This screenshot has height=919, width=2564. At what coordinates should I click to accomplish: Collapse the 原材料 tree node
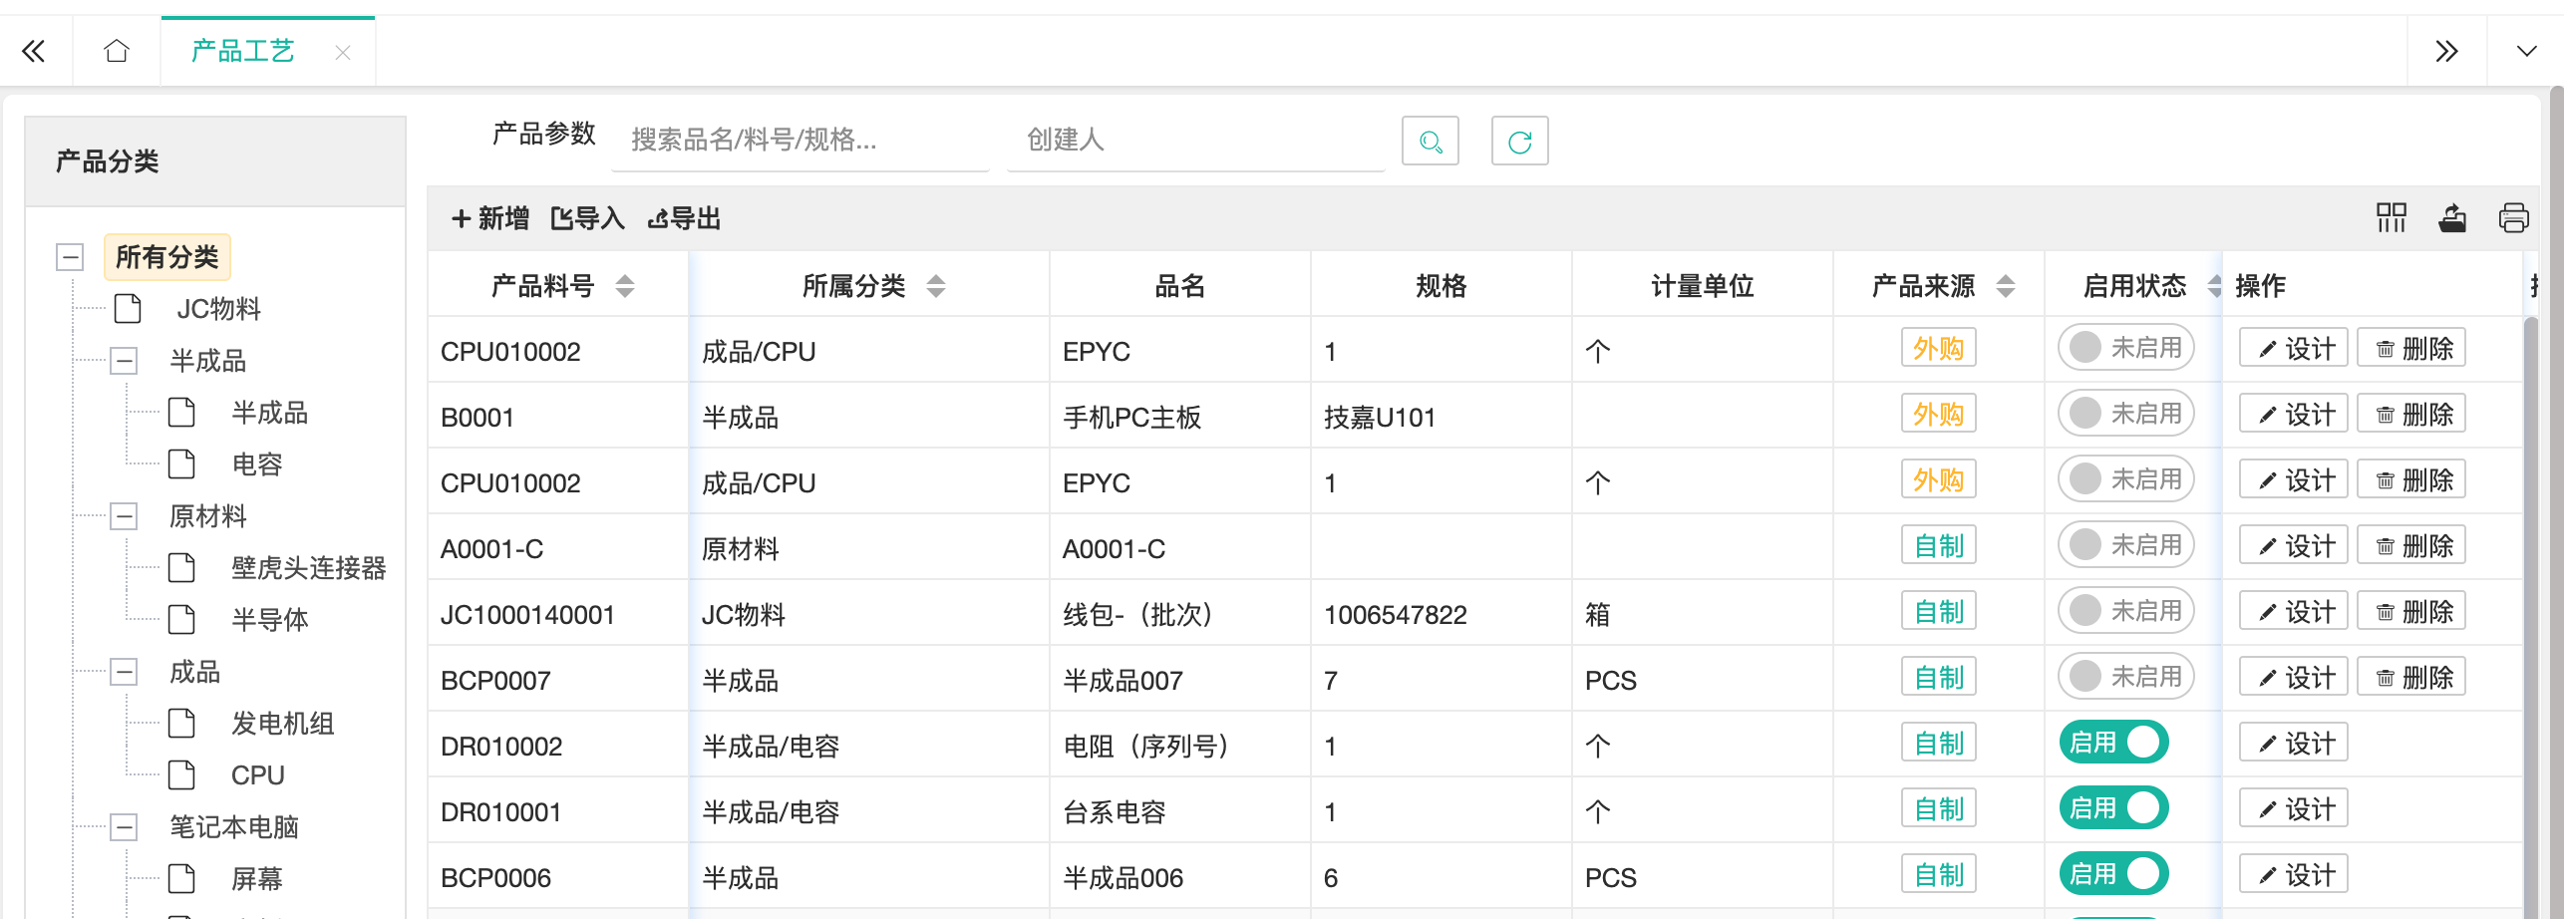[125, 516]
